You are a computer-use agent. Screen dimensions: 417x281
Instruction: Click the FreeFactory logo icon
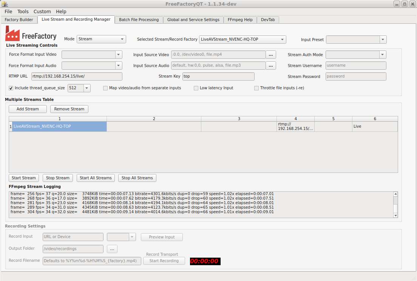pyautogui.click(x=12, y=34)
